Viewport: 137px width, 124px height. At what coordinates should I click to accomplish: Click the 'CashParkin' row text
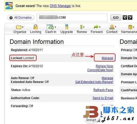click(129, 90)
